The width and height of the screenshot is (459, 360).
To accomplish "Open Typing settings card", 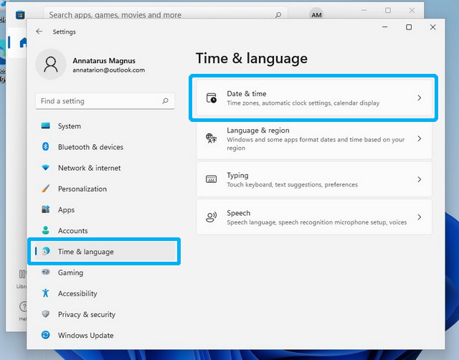I will tap(314, 179).
